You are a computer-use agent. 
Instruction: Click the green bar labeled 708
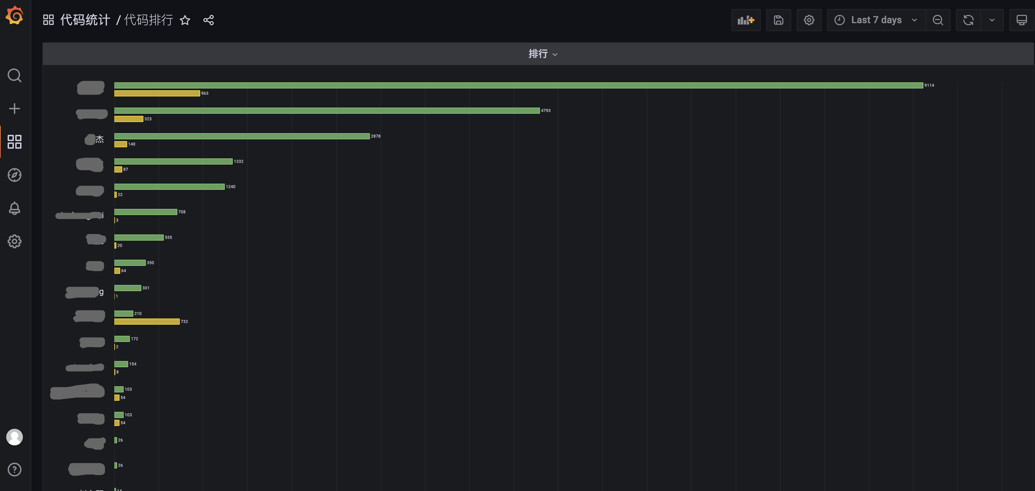click(x=146, y=212)
